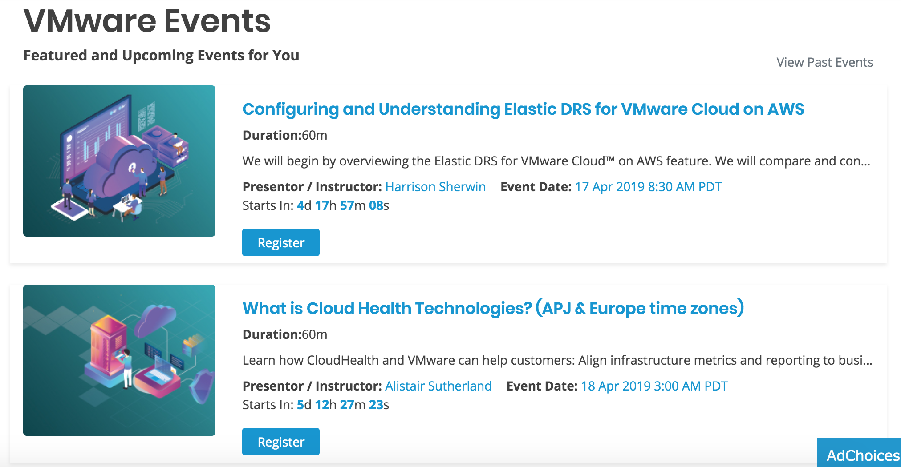Click the CloudHealth customers description text
Screen dimensions: 901x467
click(556, 360)
